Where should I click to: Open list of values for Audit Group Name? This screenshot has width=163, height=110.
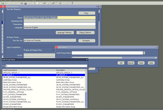pos(144,53)
